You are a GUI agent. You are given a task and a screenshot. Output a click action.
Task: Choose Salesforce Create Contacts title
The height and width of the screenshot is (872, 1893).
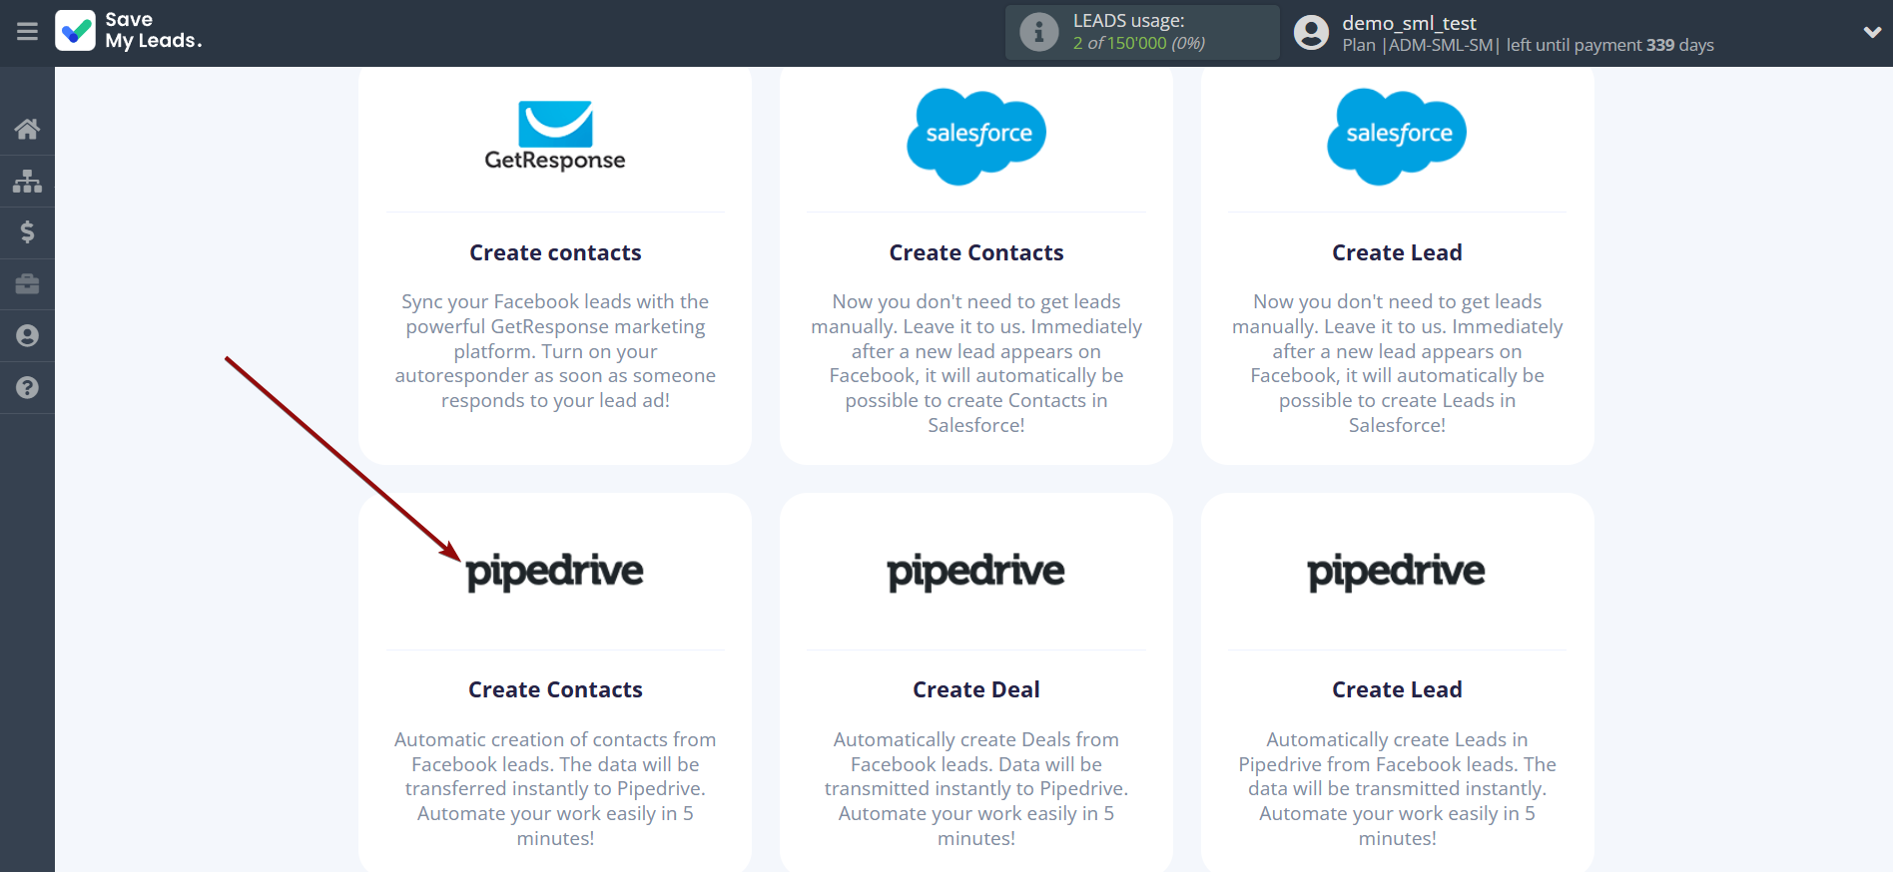[x=976, y=253]
